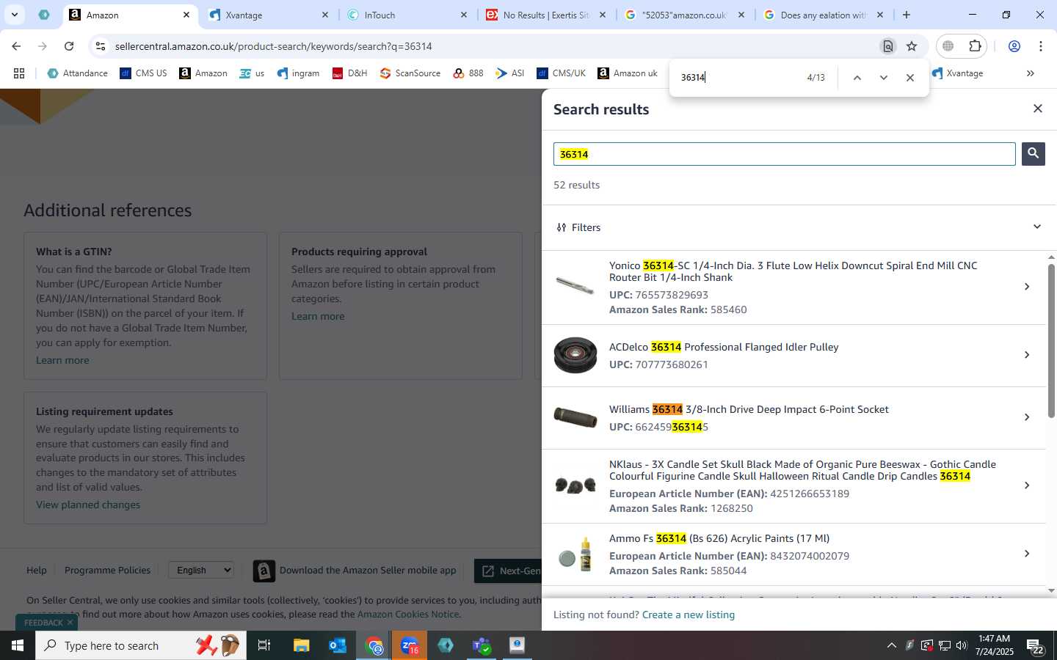The width and height of the screenshot is (1057, 660).
Task: Open Programme Policies footer link
Action: [107, 570]
